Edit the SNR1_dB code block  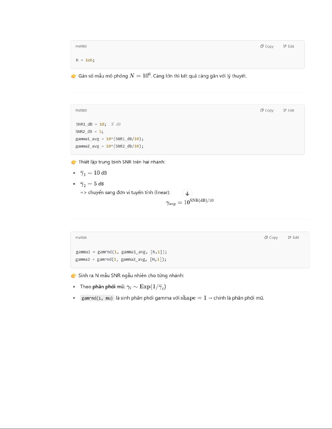tap(289, 110)
